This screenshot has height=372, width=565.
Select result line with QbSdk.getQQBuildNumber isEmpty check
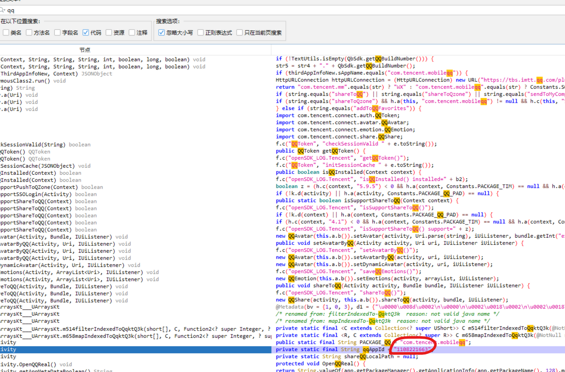[x=355, y=59]
